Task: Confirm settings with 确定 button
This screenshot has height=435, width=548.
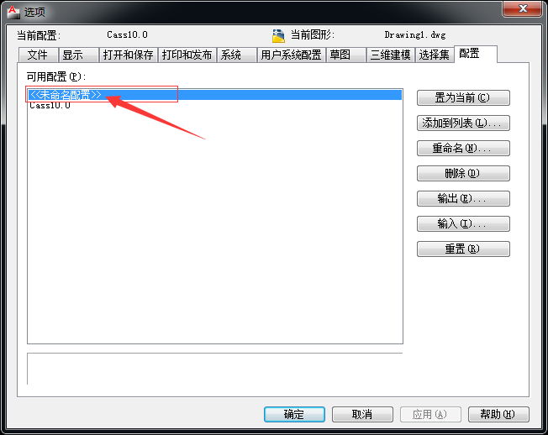Action: tap(294, 414)
